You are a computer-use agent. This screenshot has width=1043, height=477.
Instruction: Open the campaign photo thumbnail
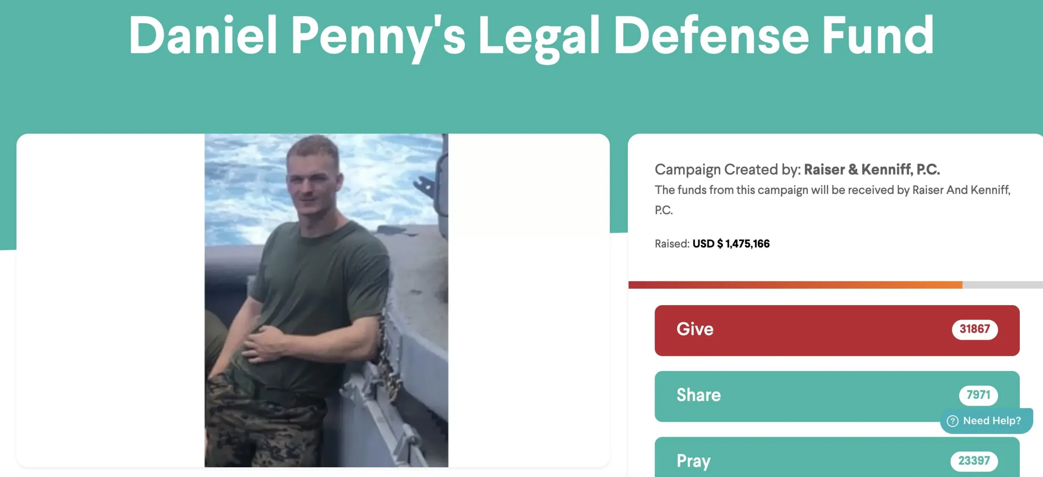(x=326, y=300)
